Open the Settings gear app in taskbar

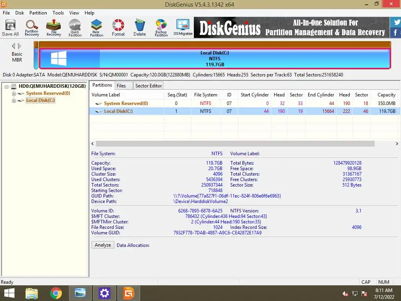click(104, 293)
